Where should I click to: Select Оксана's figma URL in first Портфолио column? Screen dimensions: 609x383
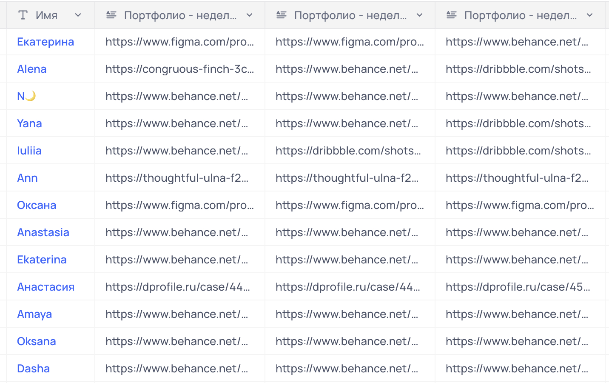tap(180, 205)
